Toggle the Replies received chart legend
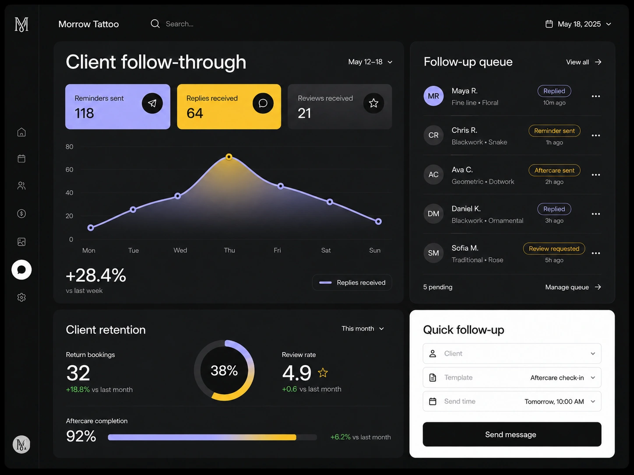 (x=352, y=283)
